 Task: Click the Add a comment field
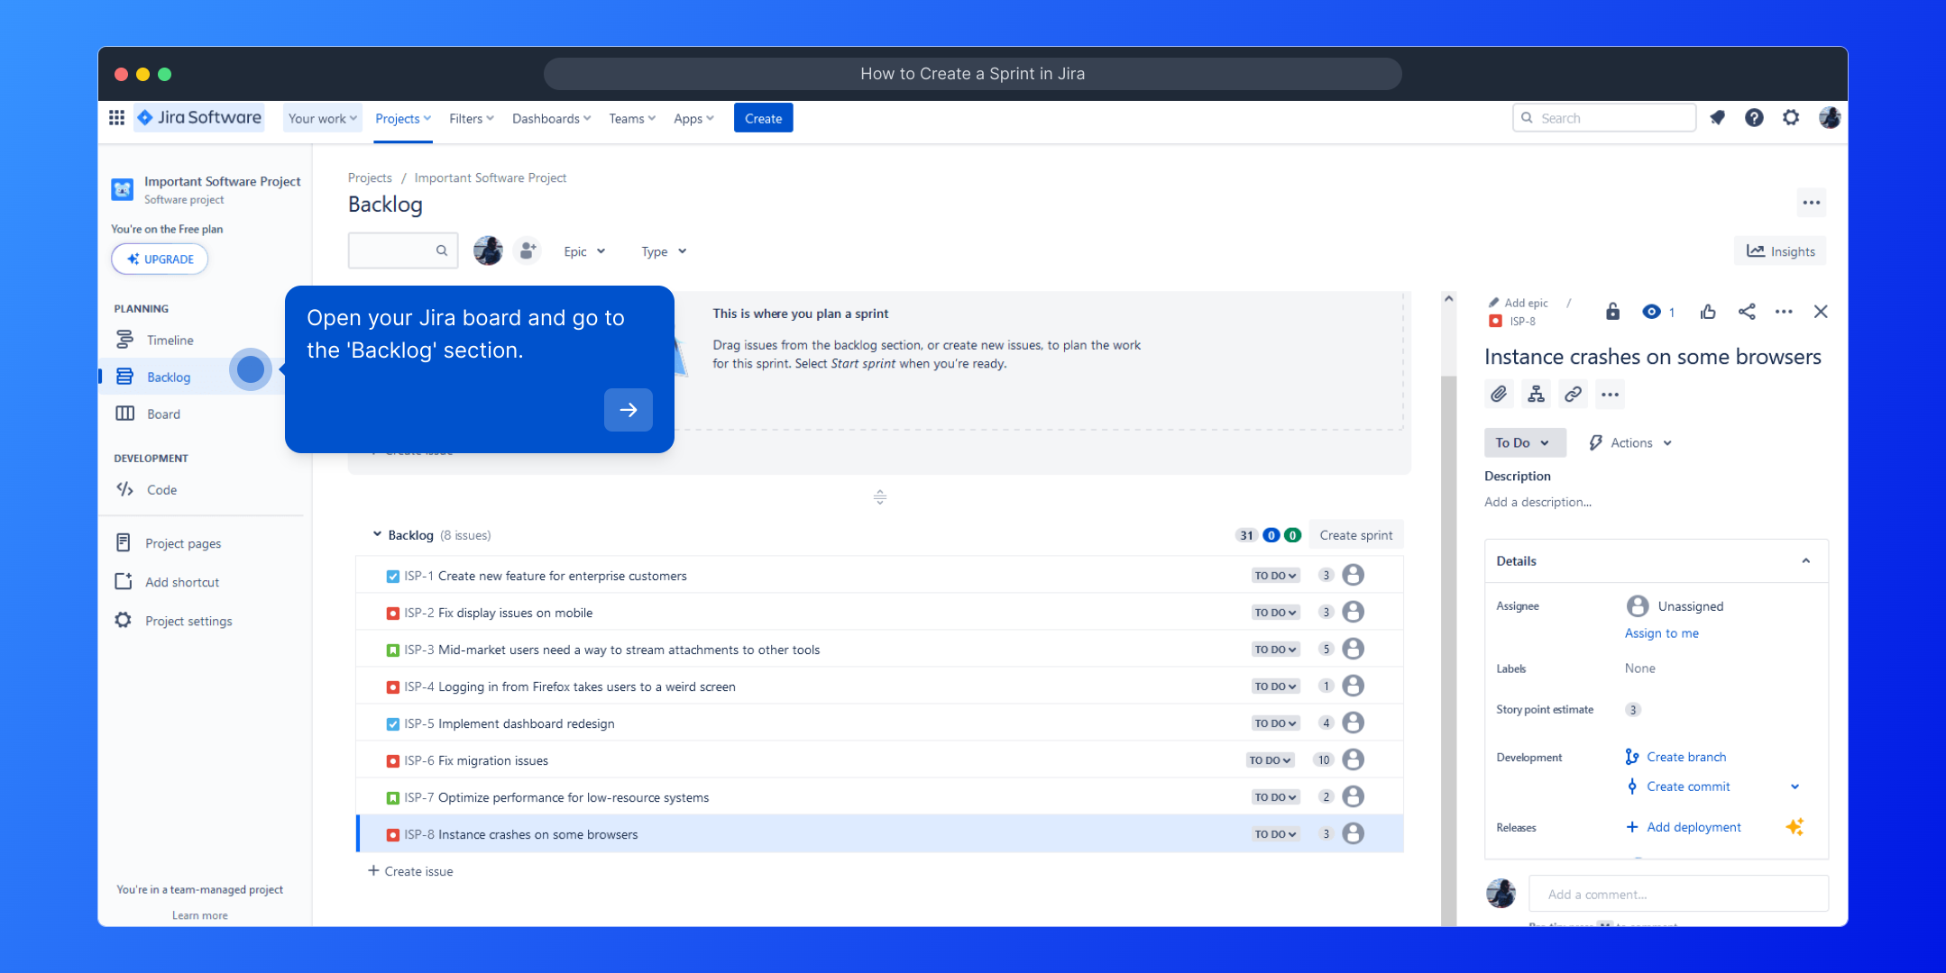click(1677, 894)
